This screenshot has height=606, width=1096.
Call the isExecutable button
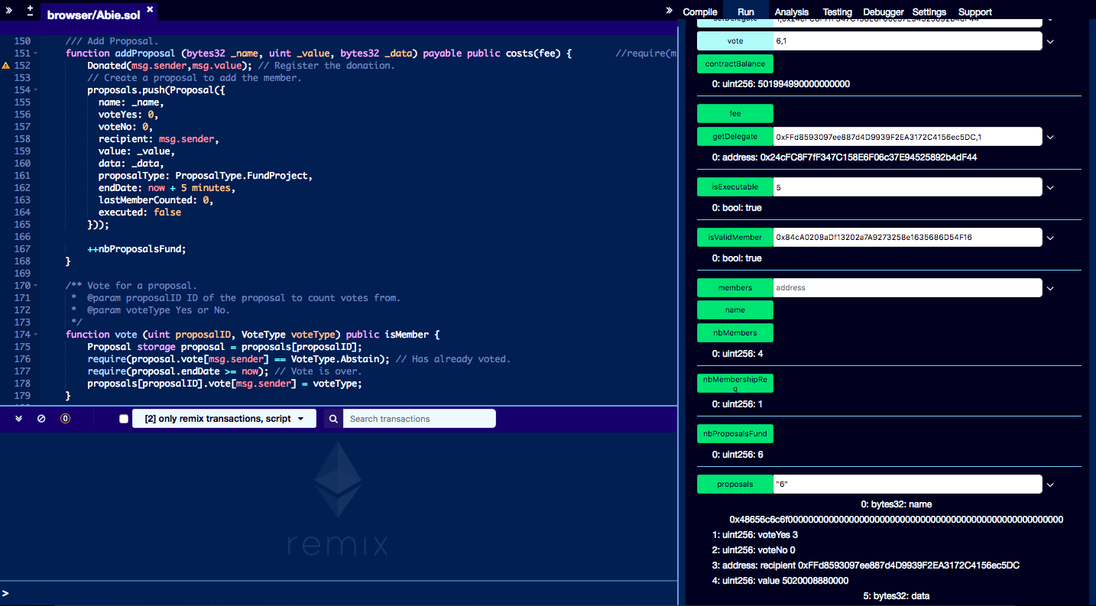pyautogui.click(x=735, y=187)
